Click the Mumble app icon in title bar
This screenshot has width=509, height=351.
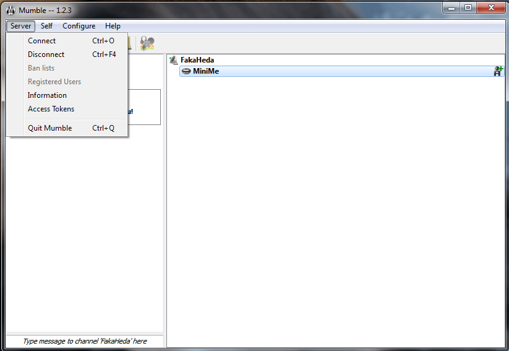click(10, 9)
